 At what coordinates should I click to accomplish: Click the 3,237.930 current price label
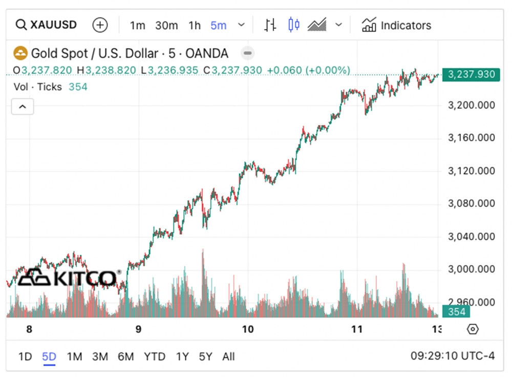click(471, 75)
